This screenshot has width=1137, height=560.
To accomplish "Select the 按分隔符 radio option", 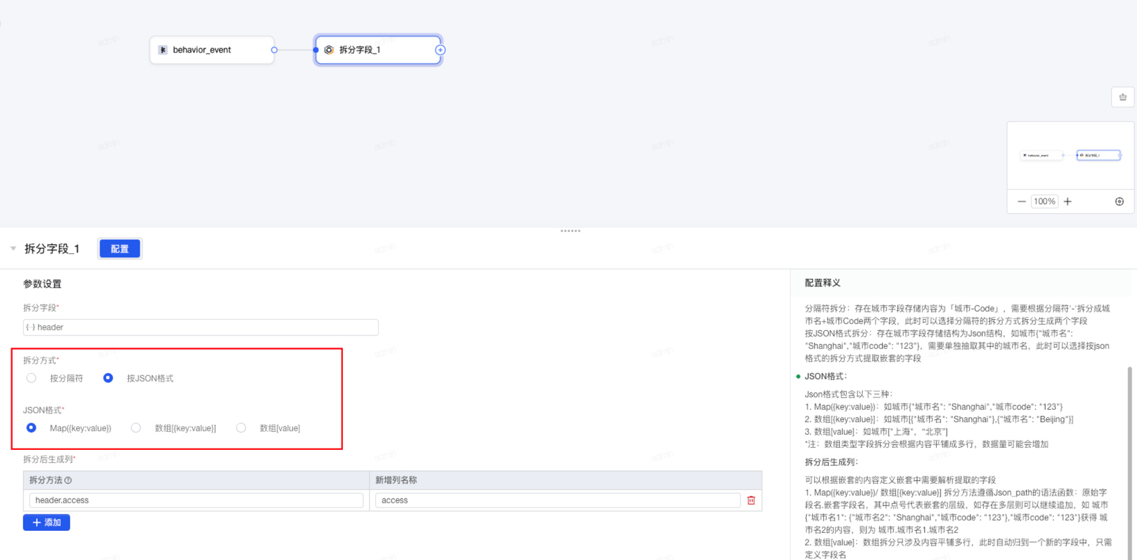I will coord(31,378).
